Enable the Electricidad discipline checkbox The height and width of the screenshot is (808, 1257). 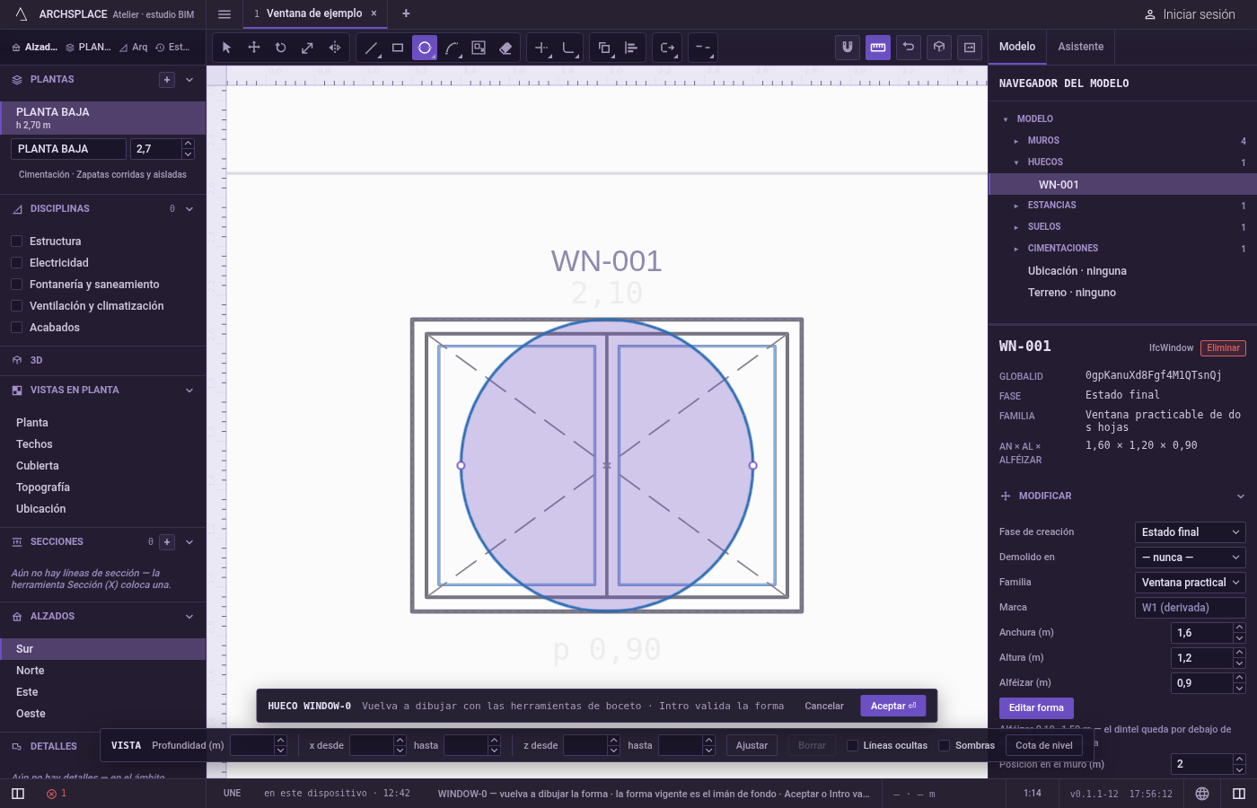16,263
